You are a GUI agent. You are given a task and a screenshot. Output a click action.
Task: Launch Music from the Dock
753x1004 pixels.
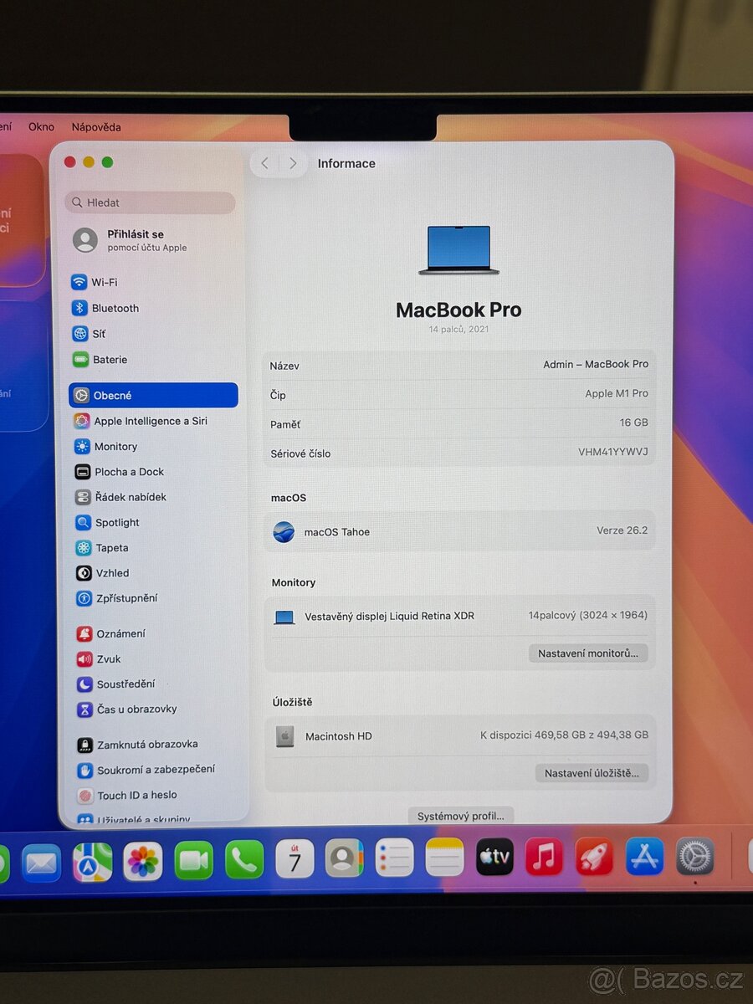coord(545,857)
